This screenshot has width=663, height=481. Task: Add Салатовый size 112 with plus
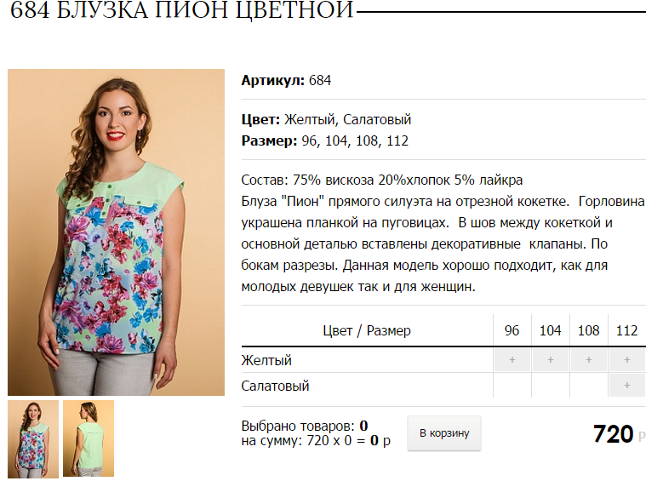tap(626, 386)
